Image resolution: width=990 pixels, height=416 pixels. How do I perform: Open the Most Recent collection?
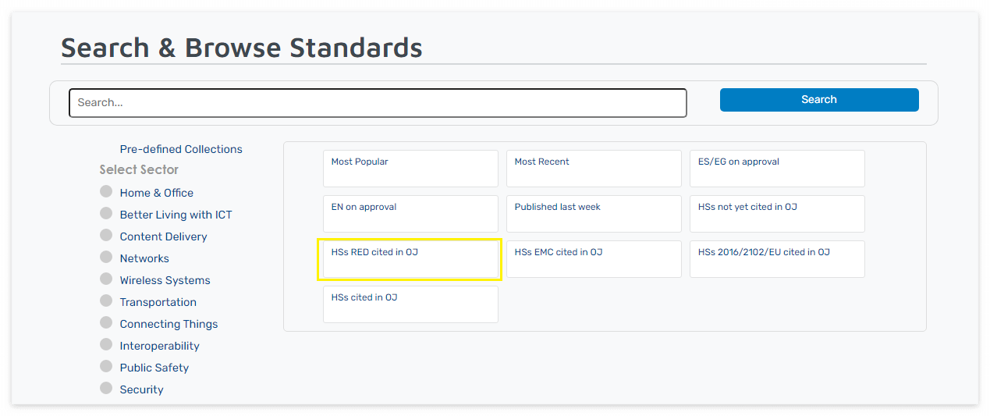[x=594, y=169]
